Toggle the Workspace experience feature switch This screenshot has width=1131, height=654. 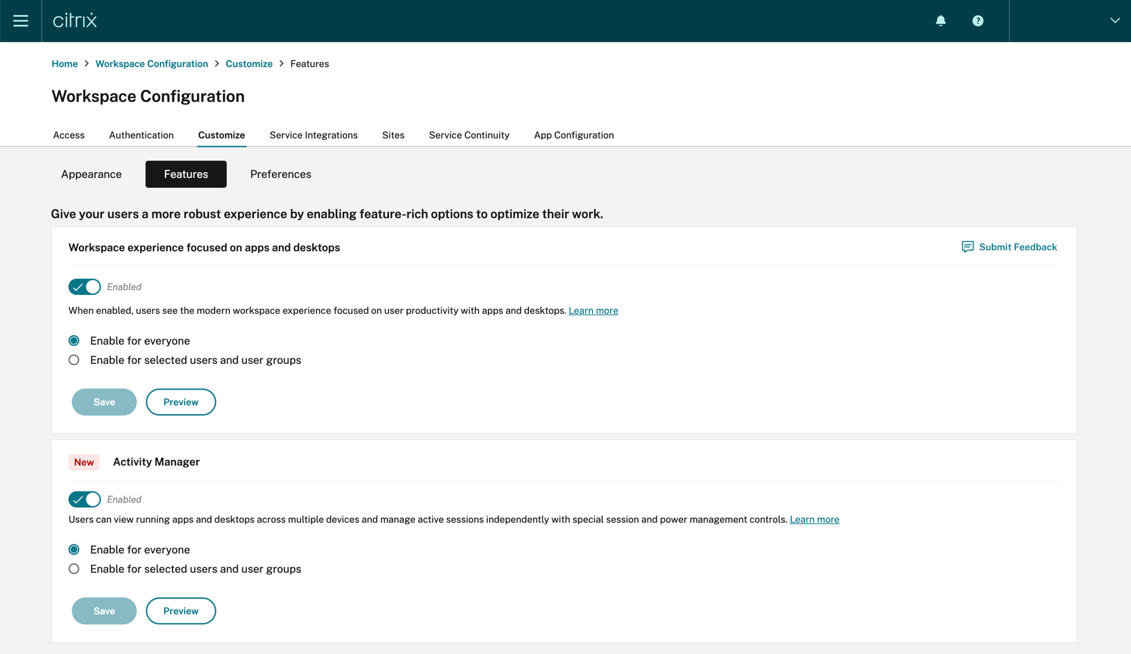click(x=85, y=287)
